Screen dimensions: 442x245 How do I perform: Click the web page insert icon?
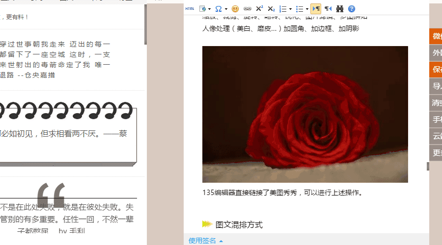click(202, 9)
